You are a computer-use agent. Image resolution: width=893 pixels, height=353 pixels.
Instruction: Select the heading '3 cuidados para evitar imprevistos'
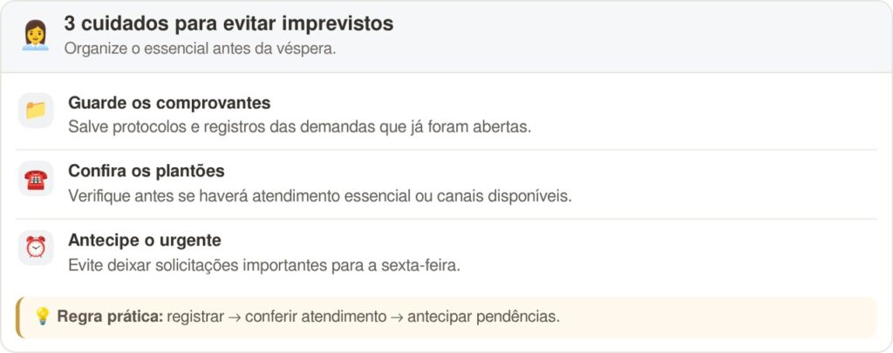tap(228, 24)
